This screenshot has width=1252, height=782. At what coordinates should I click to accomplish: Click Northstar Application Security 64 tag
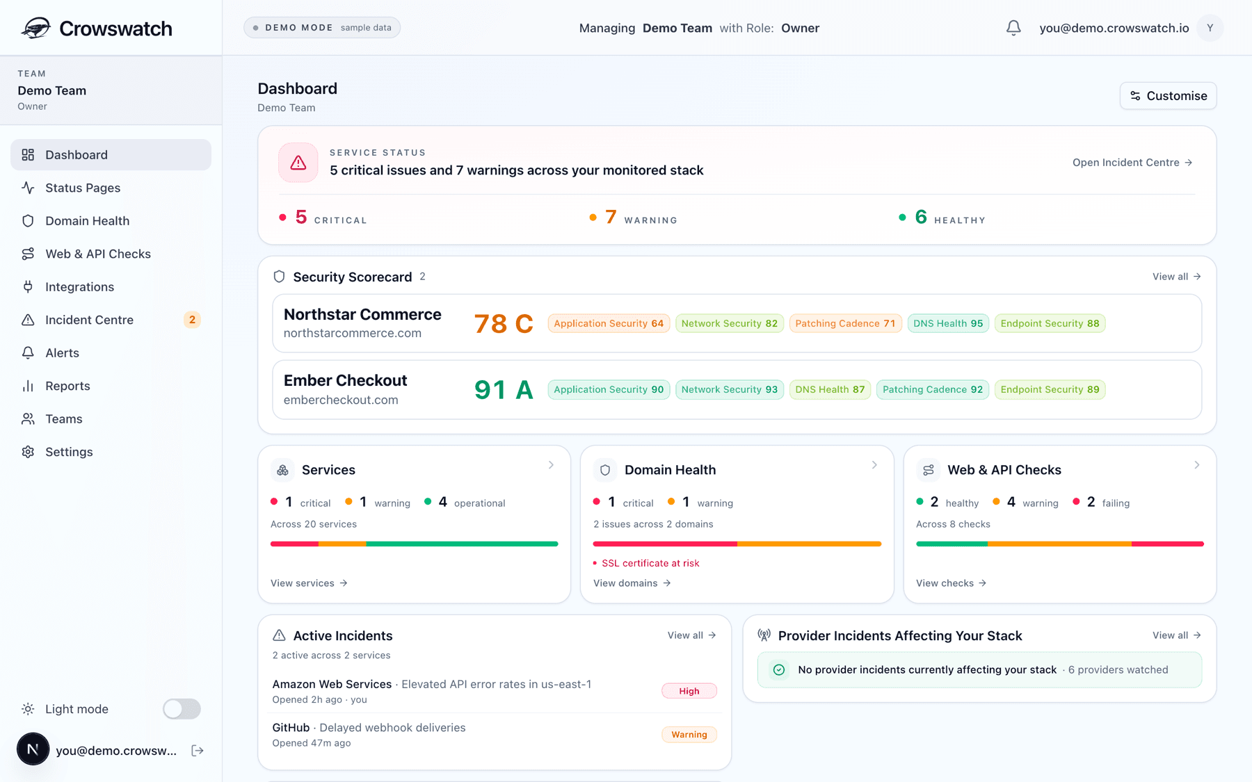[x=609, y=323]
